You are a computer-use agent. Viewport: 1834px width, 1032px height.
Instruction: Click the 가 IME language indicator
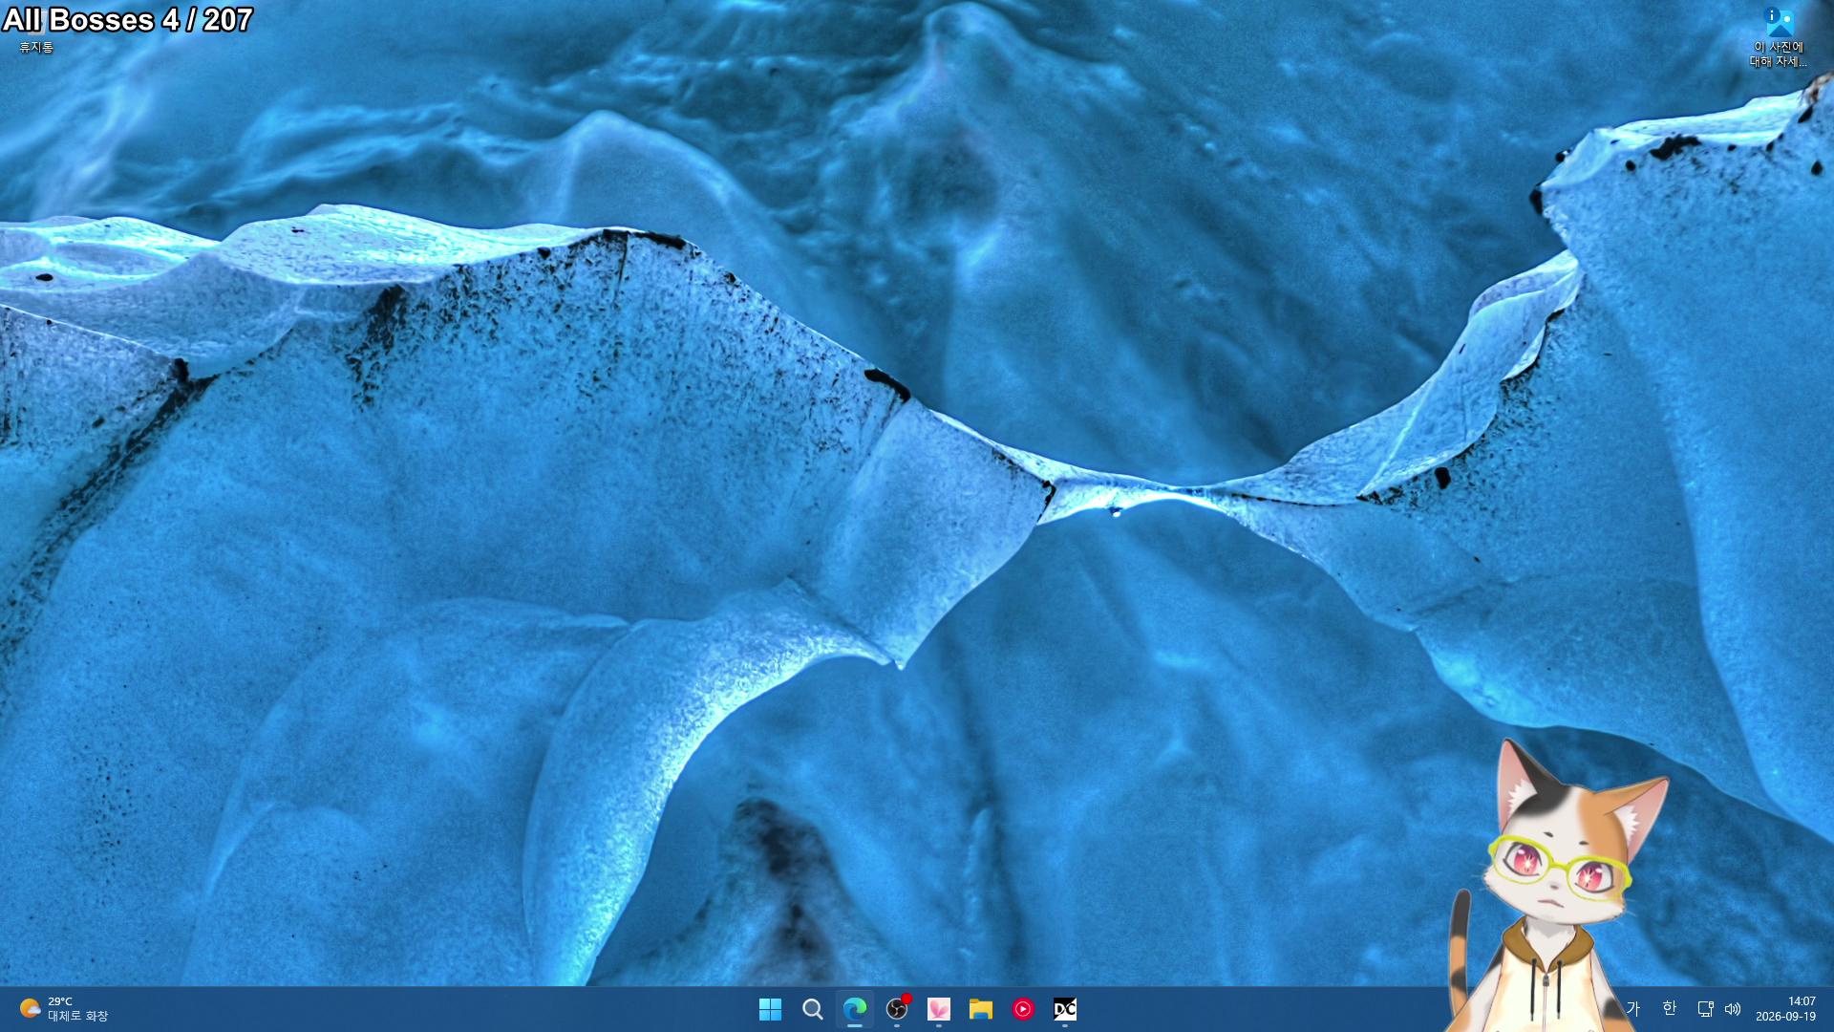point(1632,1008)
